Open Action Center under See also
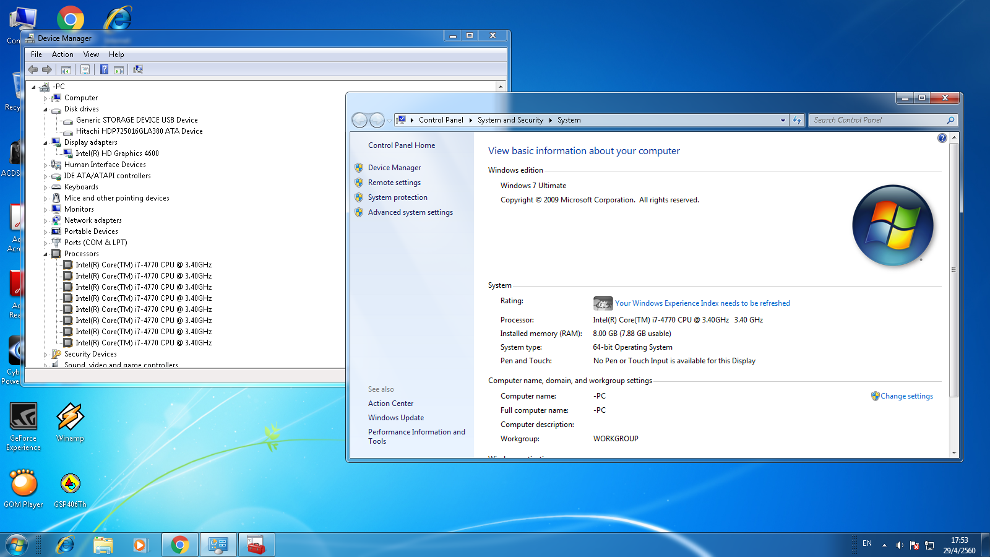This screenshot has width=990, height=557. click(390, 404)
